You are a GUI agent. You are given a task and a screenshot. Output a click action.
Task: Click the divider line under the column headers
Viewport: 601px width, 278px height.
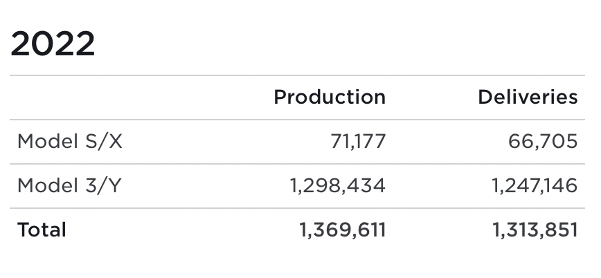[x=298, y=120]
